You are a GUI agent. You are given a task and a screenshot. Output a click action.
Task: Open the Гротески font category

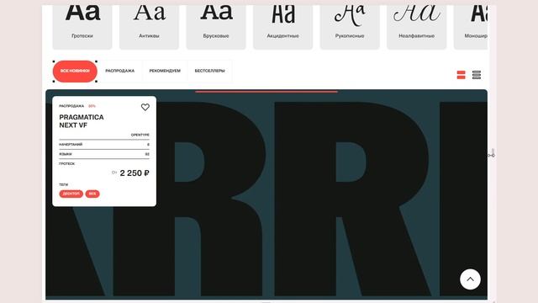click(82, 27)
